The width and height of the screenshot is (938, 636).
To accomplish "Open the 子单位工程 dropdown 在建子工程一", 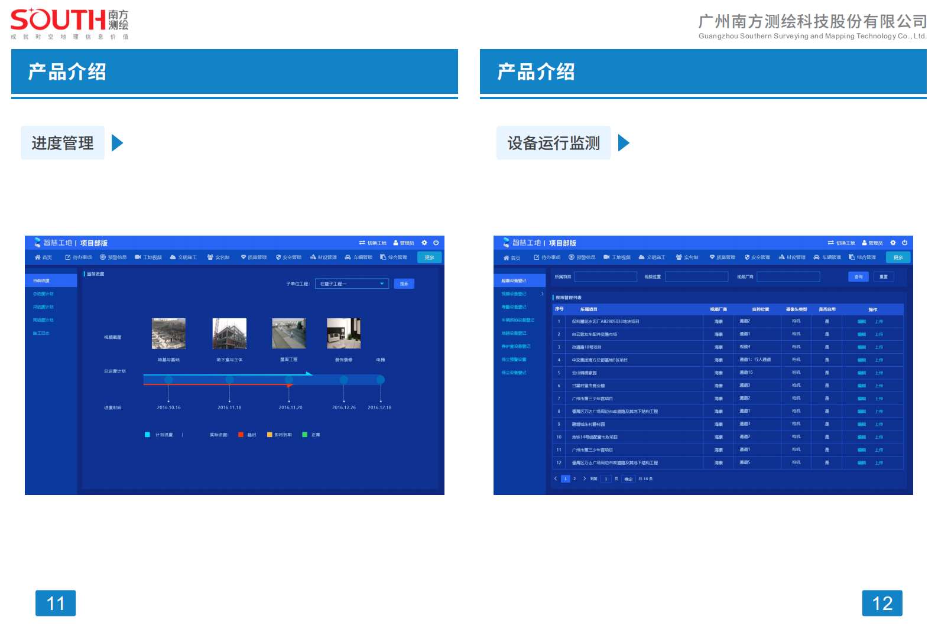I will pos(352,284).
